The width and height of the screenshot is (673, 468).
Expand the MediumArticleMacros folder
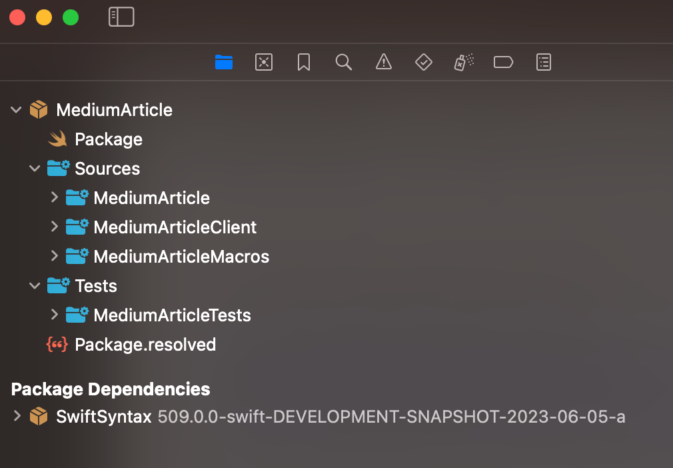(55, 257)
